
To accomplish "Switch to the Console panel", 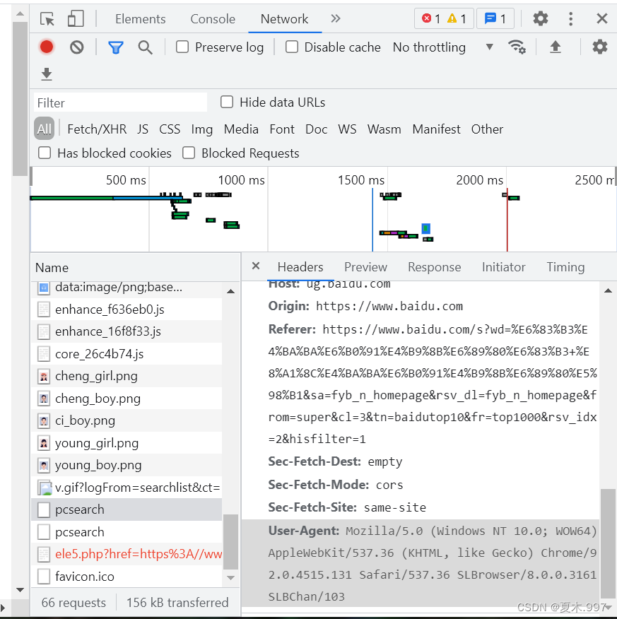I will click(212, 19).
